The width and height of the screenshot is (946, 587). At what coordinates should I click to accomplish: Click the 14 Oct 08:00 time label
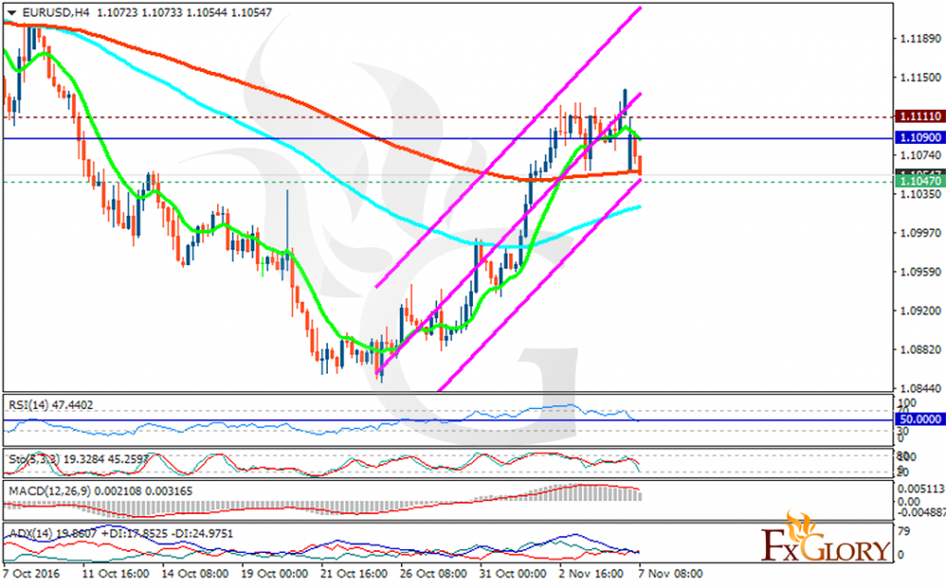tap(195, 573)
